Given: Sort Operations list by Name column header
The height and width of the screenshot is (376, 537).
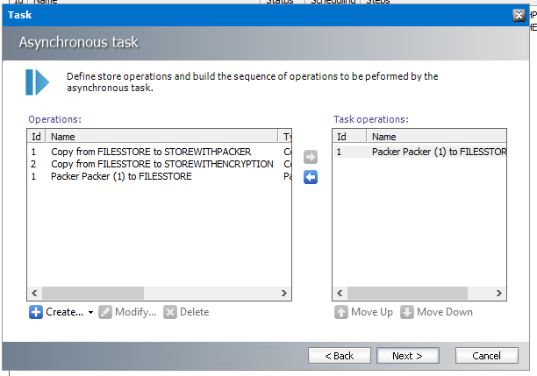Looking at the screenshot, I should pyautogui.click(x=162, y=137).
